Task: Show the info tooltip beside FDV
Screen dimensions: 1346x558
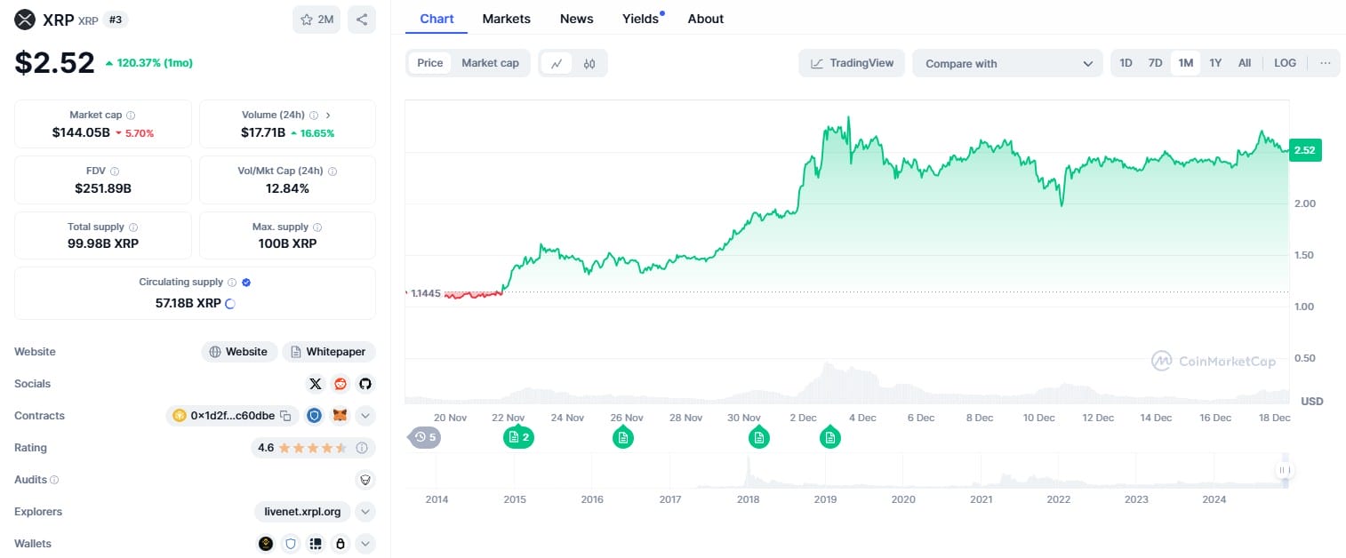Action: click(x=115, y=171)
